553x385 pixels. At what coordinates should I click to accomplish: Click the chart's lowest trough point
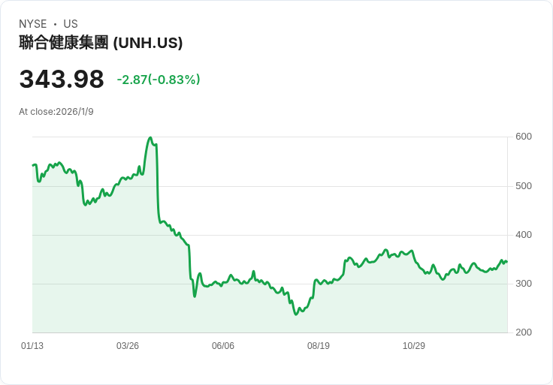[x=296, y=314]
